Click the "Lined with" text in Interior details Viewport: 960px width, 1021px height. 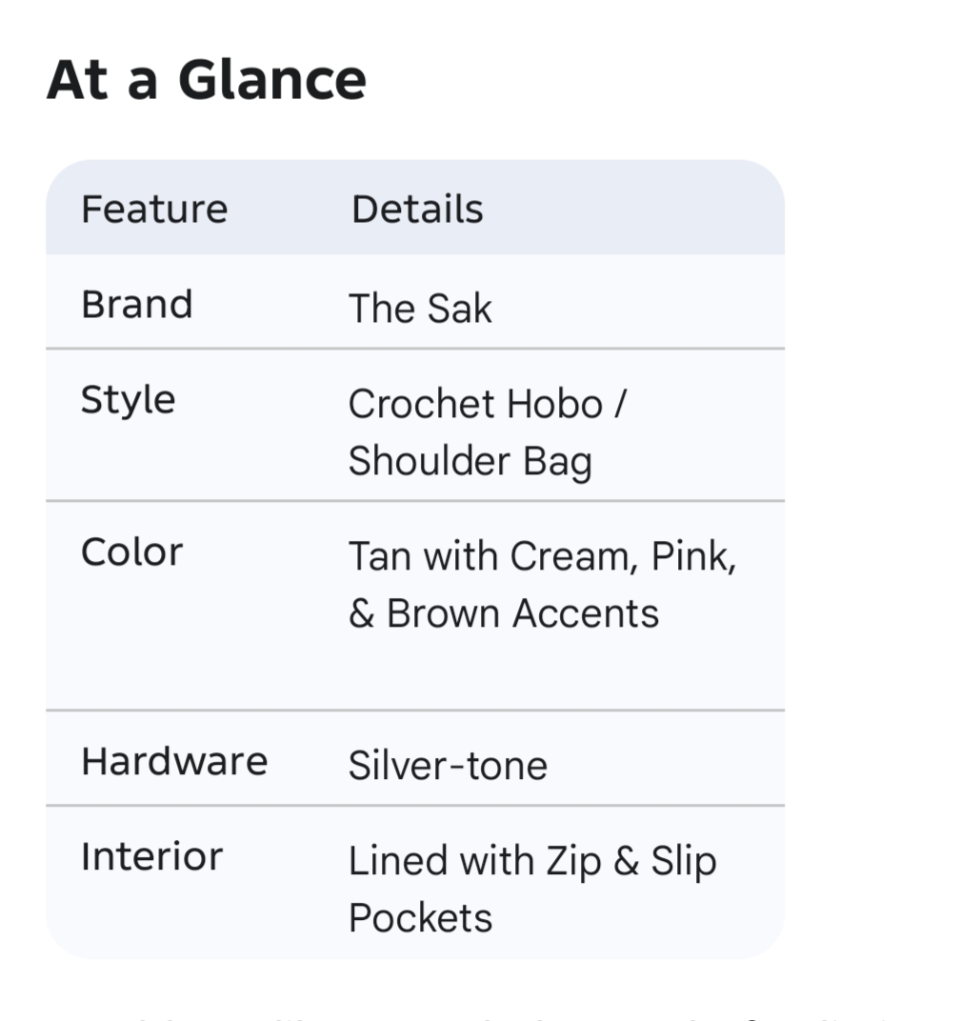[441, 861]
